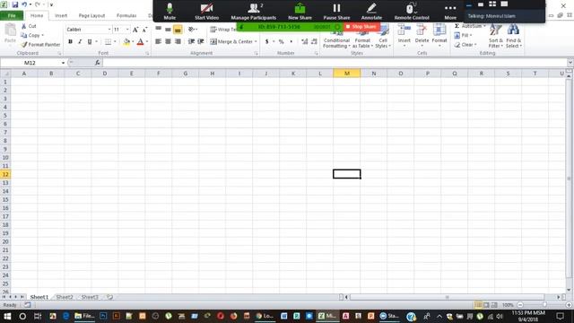The height and width of the screenshot is (323, 574).
Task: Toggle Bottom Align highlighted button
Action: coord(178,30)
